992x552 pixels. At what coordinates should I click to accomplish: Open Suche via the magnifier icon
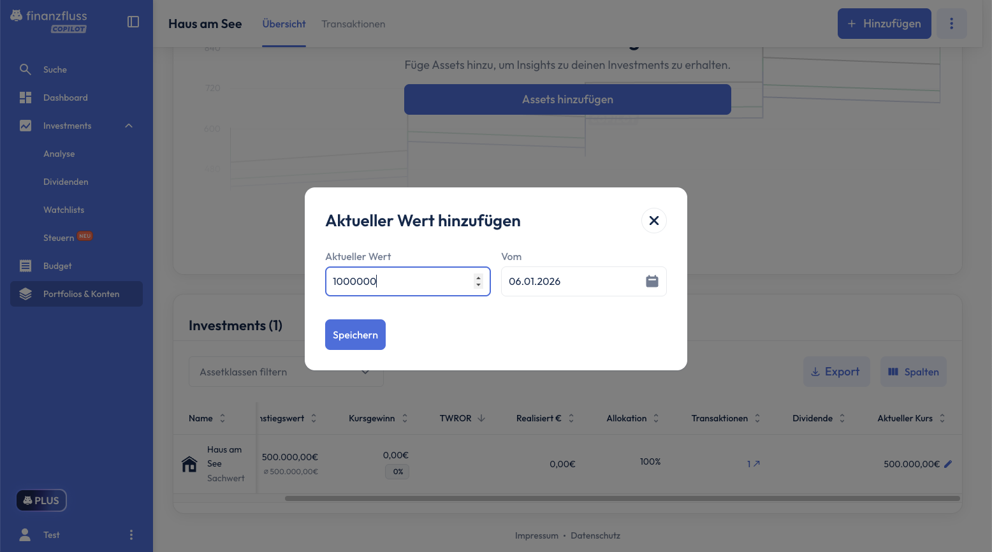(26, 69)
